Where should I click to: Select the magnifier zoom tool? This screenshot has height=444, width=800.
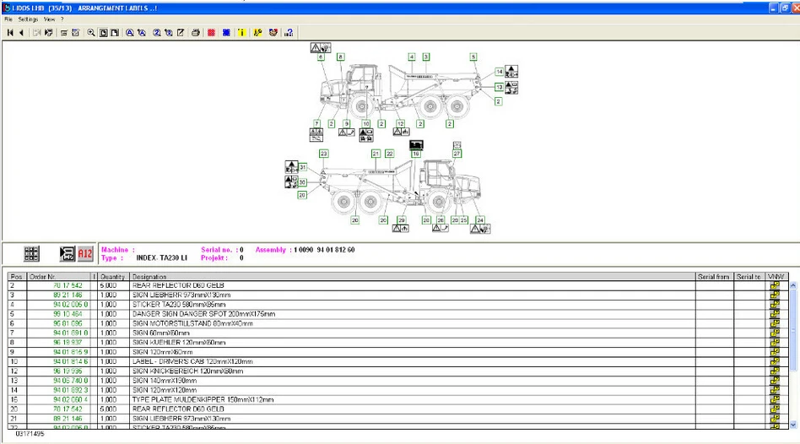(x=91, y=33)
